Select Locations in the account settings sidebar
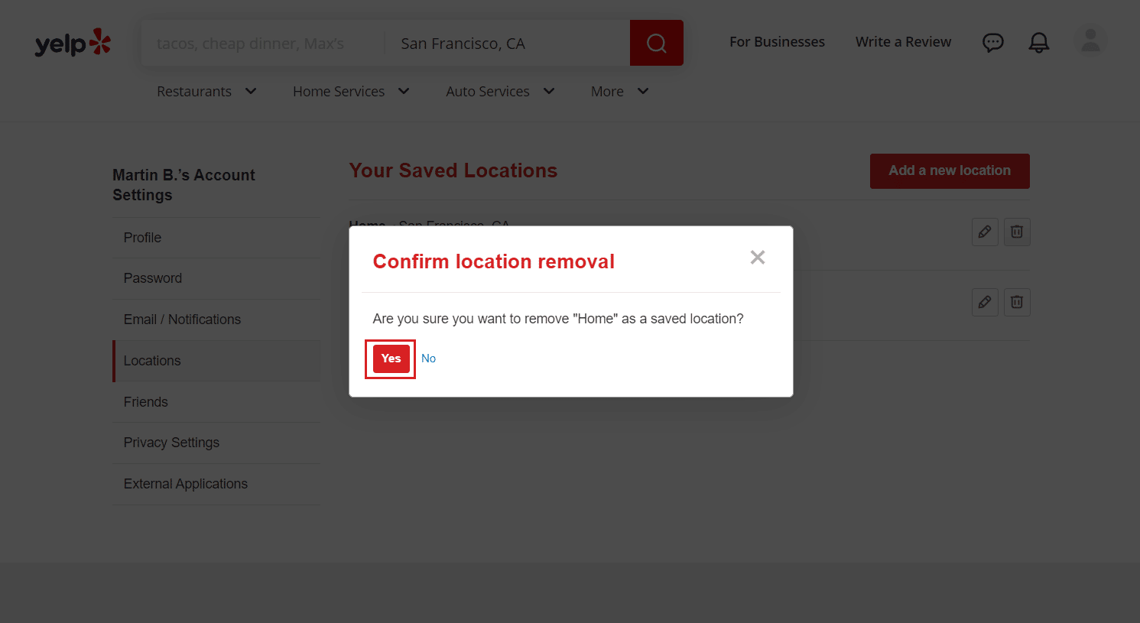The width and height of the screenshot is (1140, 623). pyautogui.click(x=151, y=360)
